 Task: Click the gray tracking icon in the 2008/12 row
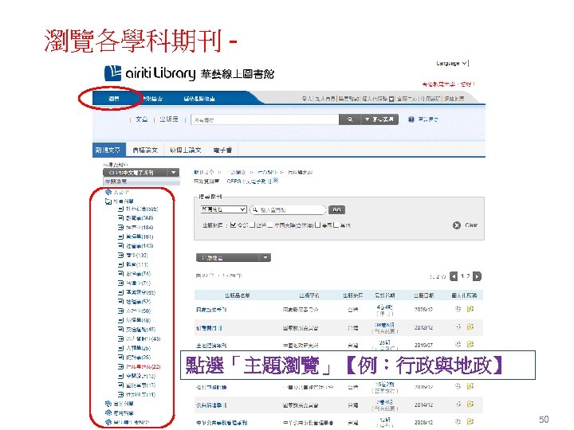[x=458, y=421]
